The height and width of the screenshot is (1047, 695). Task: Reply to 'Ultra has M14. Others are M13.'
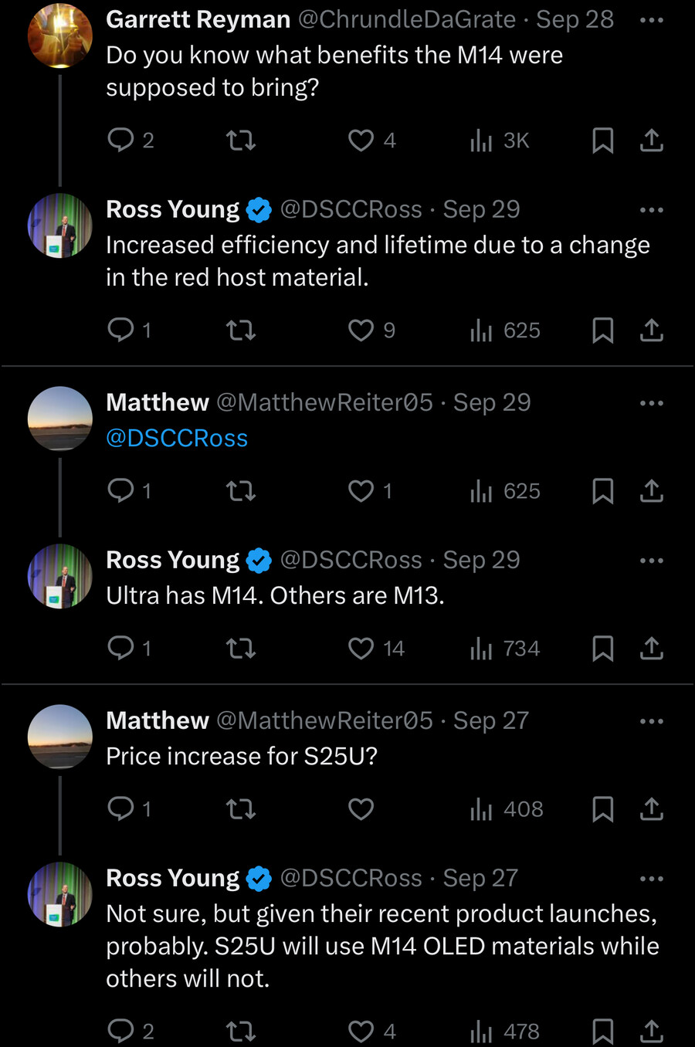pyautogui.click(x=120, y=648)
